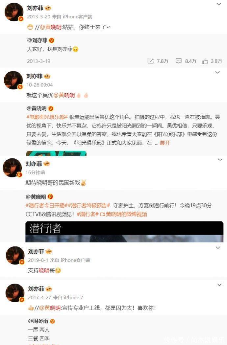Open @周冬雨 profile name in reposted post
Screen dimensions: 227x345
click(38, 321)
